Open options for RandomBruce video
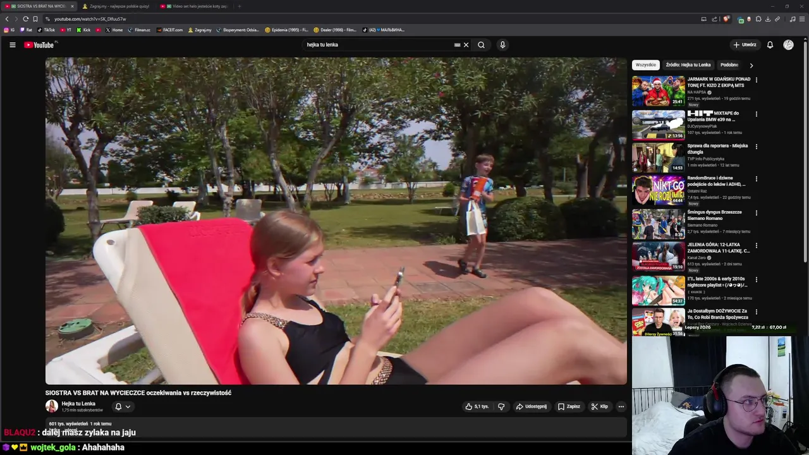This screenshot has width=809, height=455. (x=756, y=179)
